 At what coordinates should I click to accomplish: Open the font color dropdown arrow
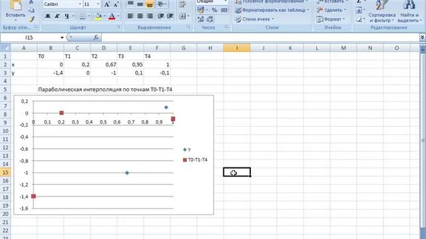point(118,17)
